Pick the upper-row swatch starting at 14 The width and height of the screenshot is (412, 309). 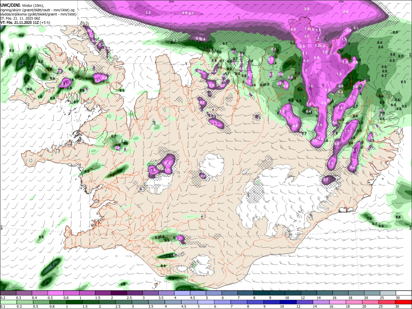tap(324, 293)
